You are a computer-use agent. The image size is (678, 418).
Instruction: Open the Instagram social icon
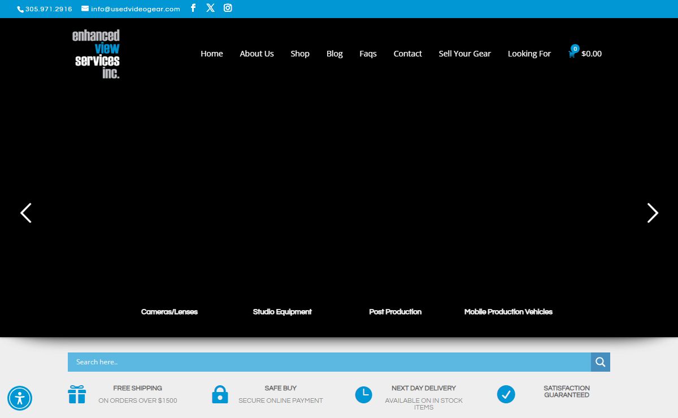[228, 8]
